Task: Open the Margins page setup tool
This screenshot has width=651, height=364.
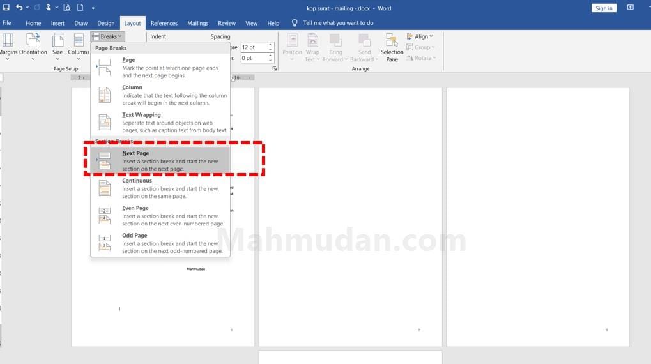Action: click(x=9, y=45)
